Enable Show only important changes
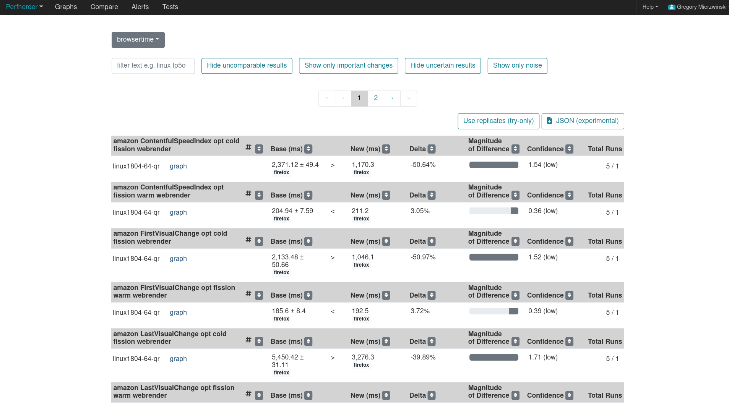Image resolution: width=729 pixels, height=408 pixels. pos(348,65)
